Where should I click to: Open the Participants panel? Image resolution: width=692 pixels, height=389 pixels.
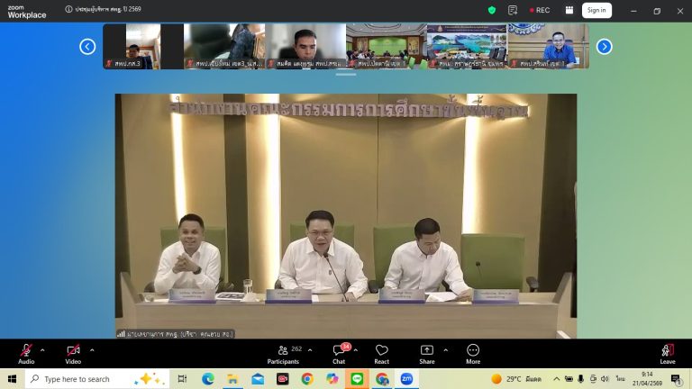pyautogui.click(x=283, y=351)
